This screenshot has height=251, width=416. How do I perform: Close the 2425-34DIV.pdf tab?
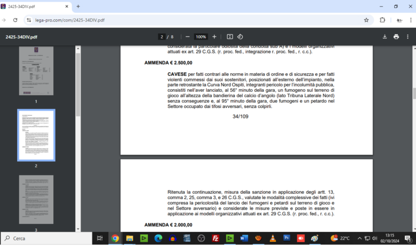(67, 6)
